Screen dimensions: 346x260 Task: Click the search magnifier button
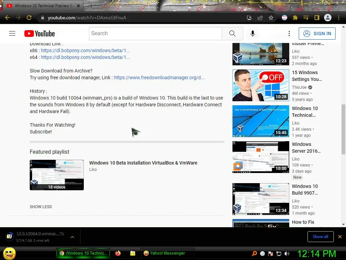(232, 34)
